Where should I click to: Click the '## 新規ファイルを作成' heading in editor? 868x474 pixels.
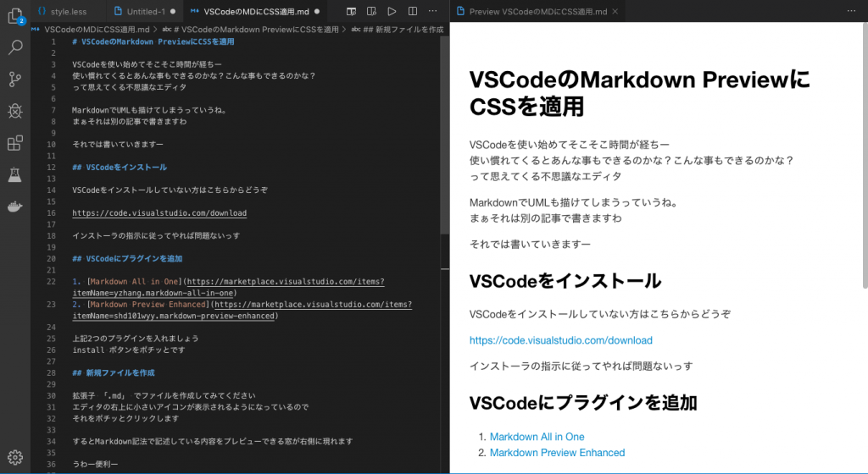click(114, 373)
